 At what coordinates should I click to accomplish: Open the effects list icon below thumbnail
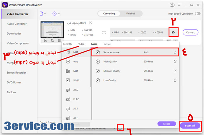[59, 41]
